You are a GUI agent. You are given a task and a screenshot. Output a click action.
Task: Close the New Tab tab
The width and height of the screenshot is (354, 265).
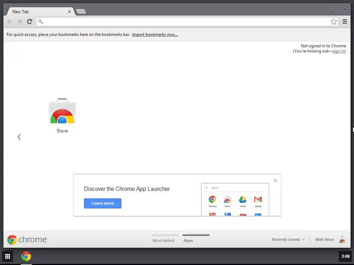tap(69, 12)
